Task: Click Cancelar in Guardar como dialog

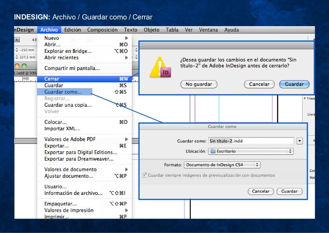Action: point(261,191)
